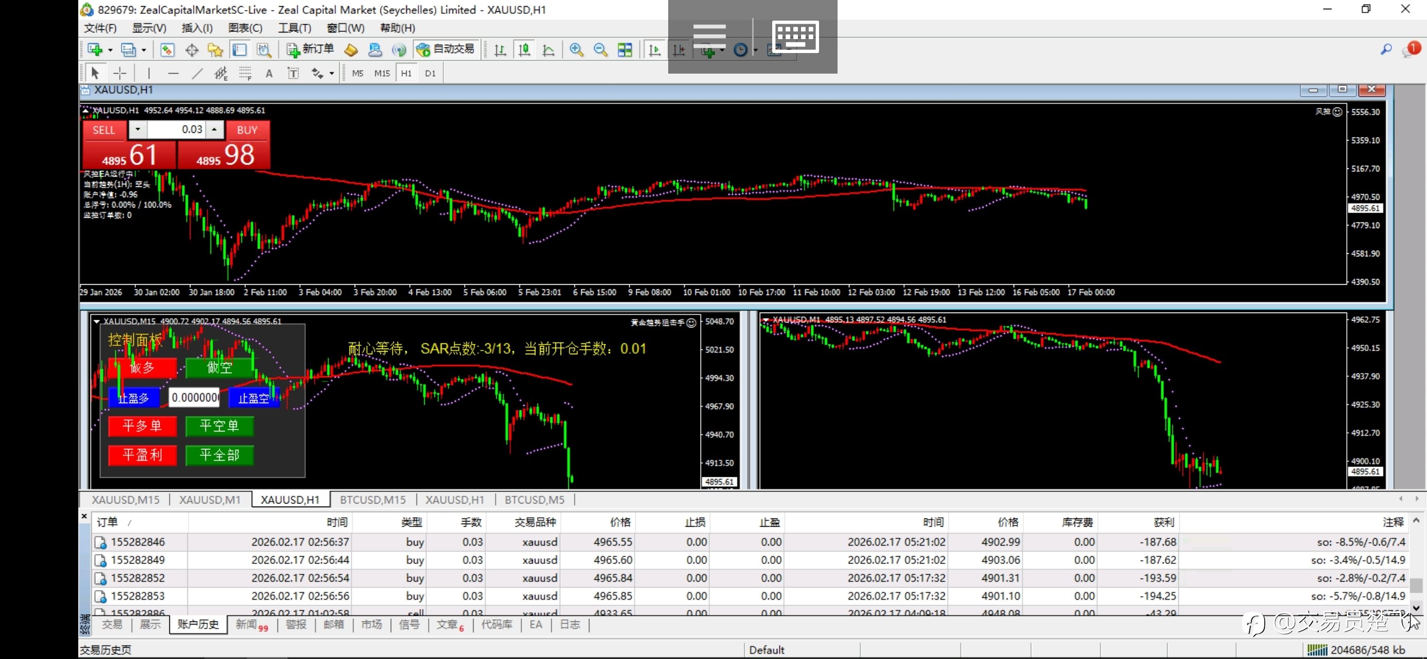Click the zoom in magnifier icon

576,50
